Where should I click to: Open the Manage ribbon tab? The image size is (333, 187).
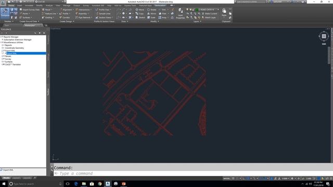(x=67, y=6)
